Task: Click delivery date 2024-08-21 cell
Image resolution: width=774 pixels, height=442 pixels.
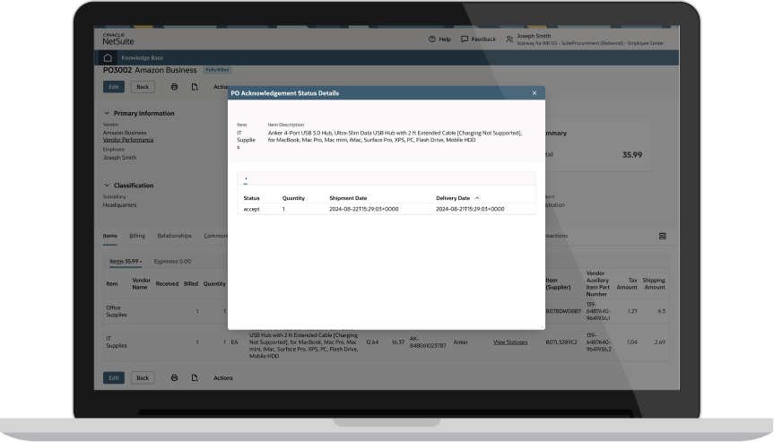Action: pos(470,209)
